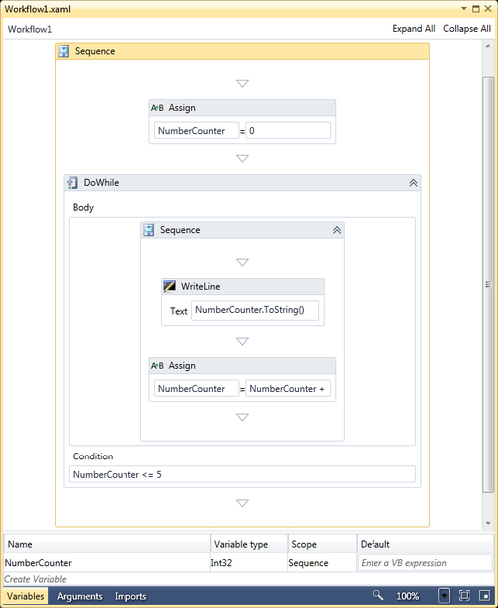This screenshot has height=608, width=498.
Task: Click the 'NumberCounter +' value field
Action: [x=288, y=388]
